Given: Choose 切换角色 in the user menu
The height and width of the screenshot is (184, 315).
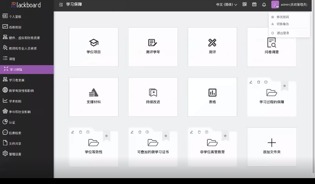Looking at the screenshot, I should tap(282, 24).
